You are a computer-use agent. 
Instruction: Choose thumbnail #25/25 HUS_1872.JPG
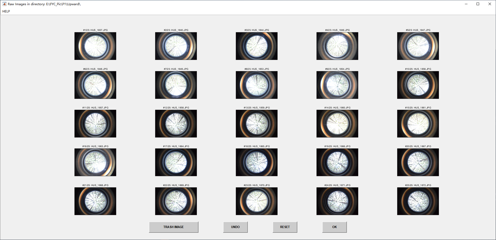pos(418,201)
